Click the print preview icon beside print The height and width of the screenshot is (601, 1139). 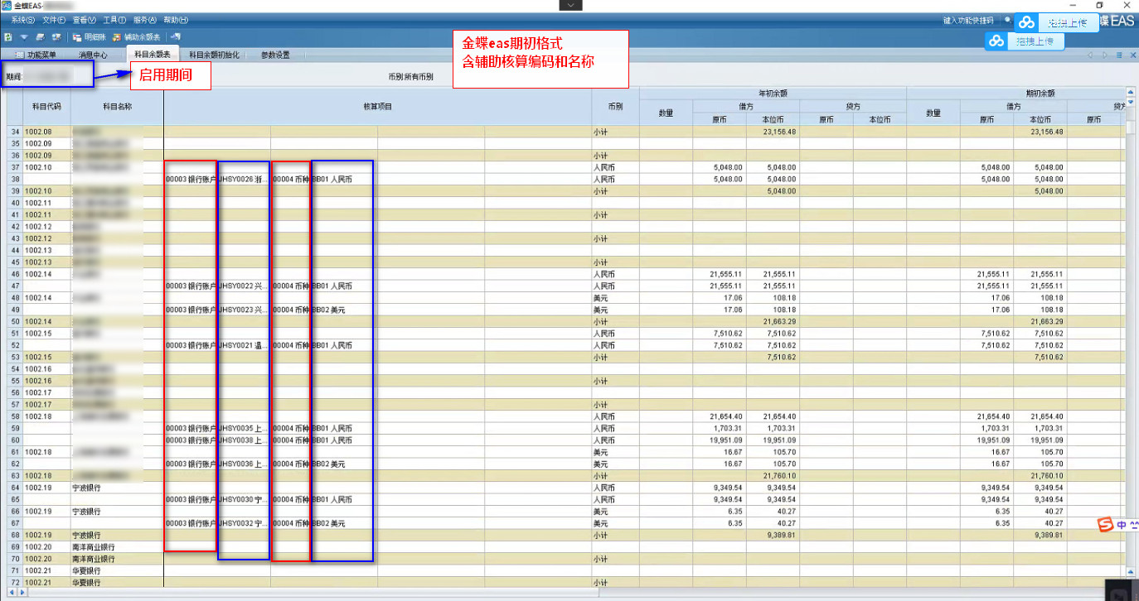56,36
